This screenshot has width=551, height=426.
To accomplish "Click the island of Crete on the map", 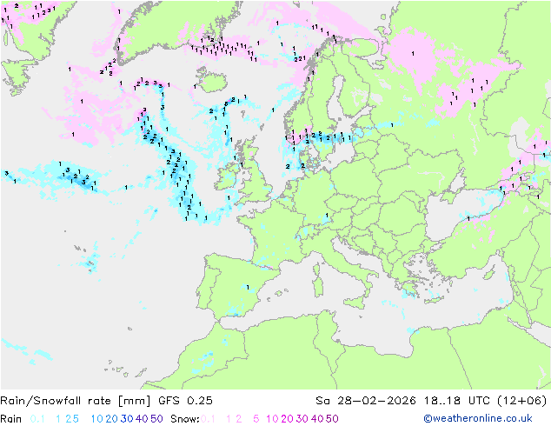I will click(435, 300).
